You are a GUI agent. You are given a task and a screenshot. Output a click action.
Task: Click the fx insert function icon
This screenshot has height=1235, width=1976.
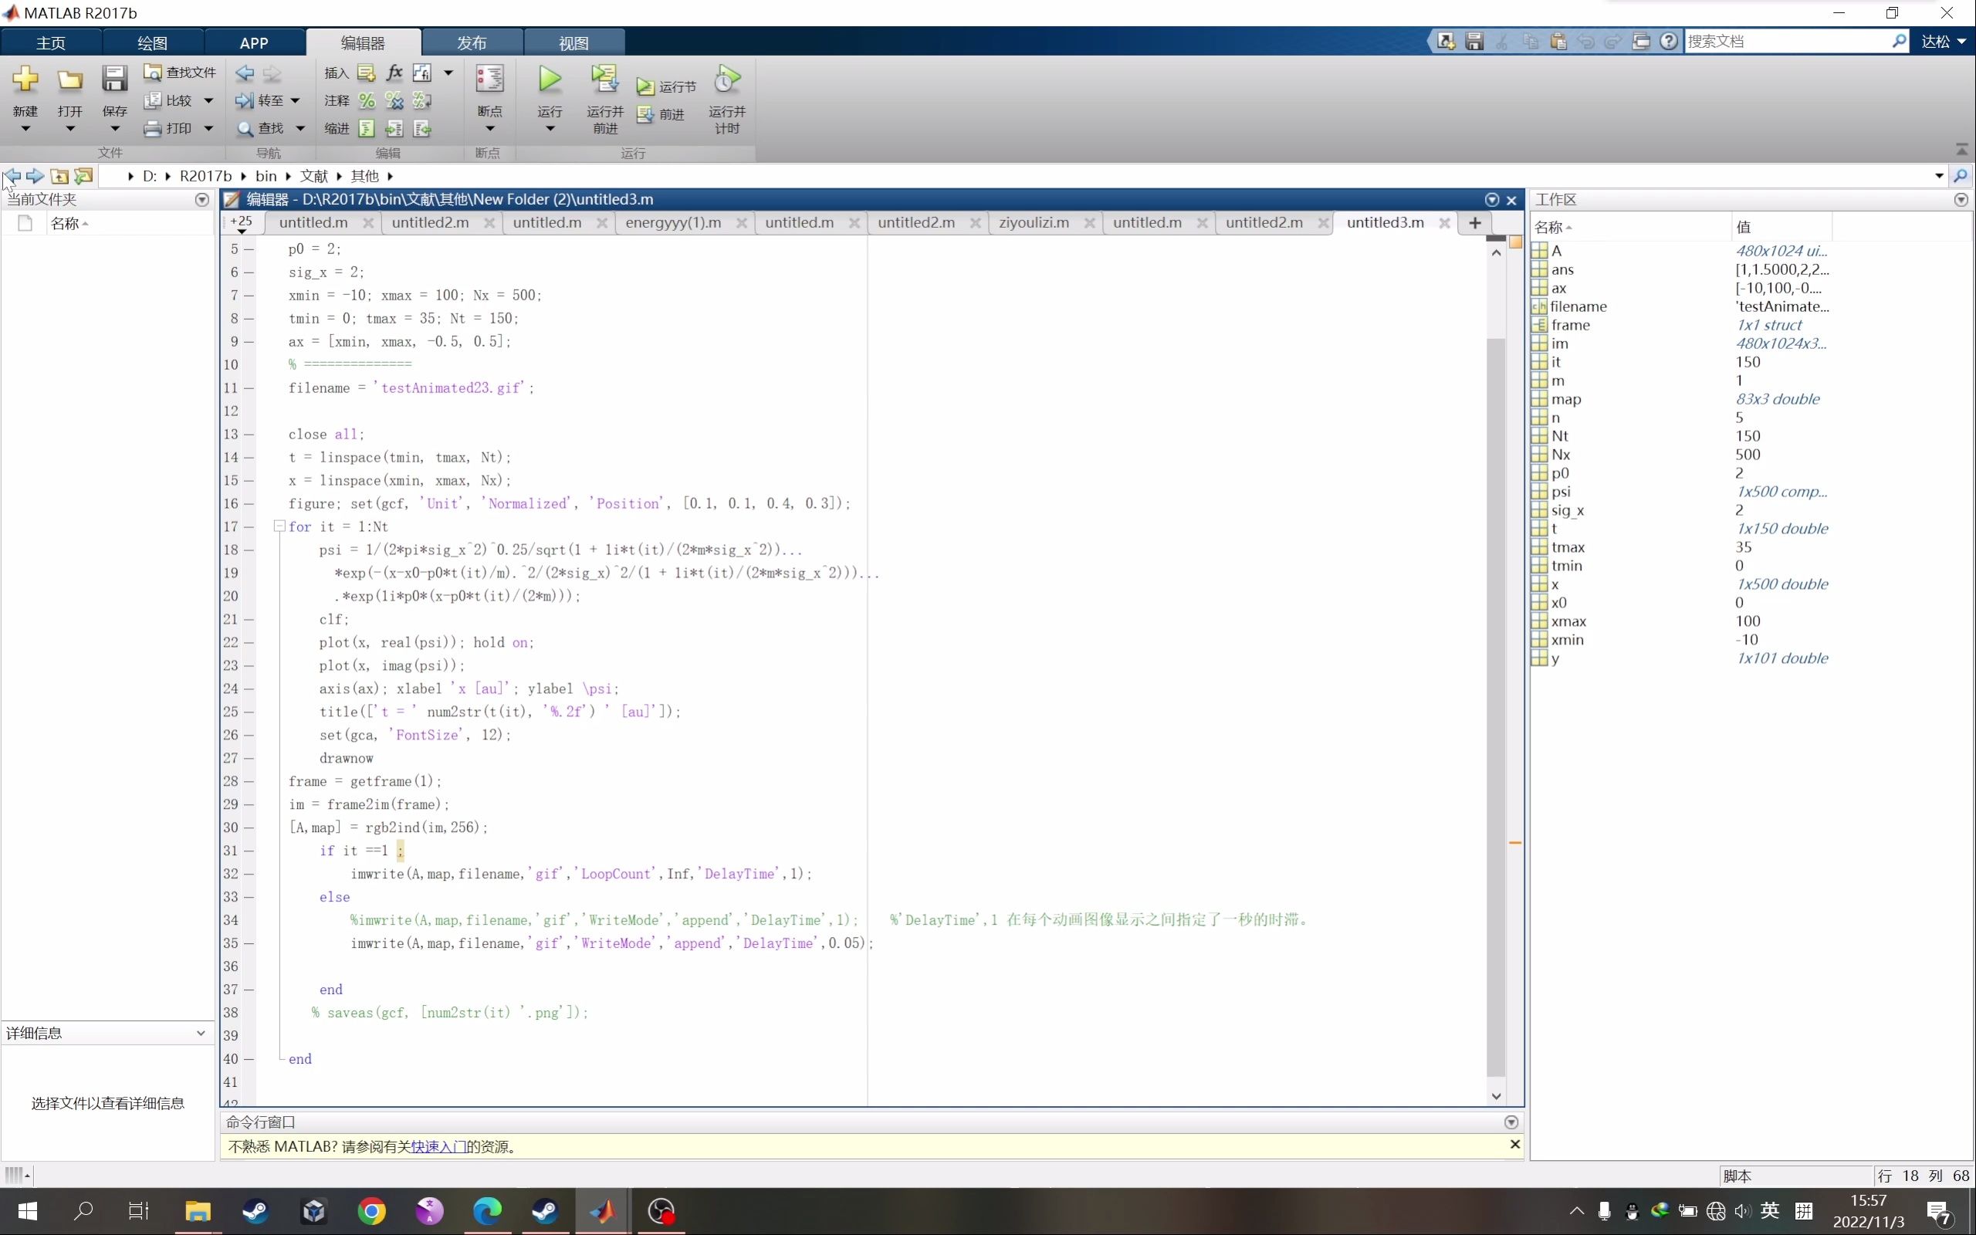[x=394, y=73]
